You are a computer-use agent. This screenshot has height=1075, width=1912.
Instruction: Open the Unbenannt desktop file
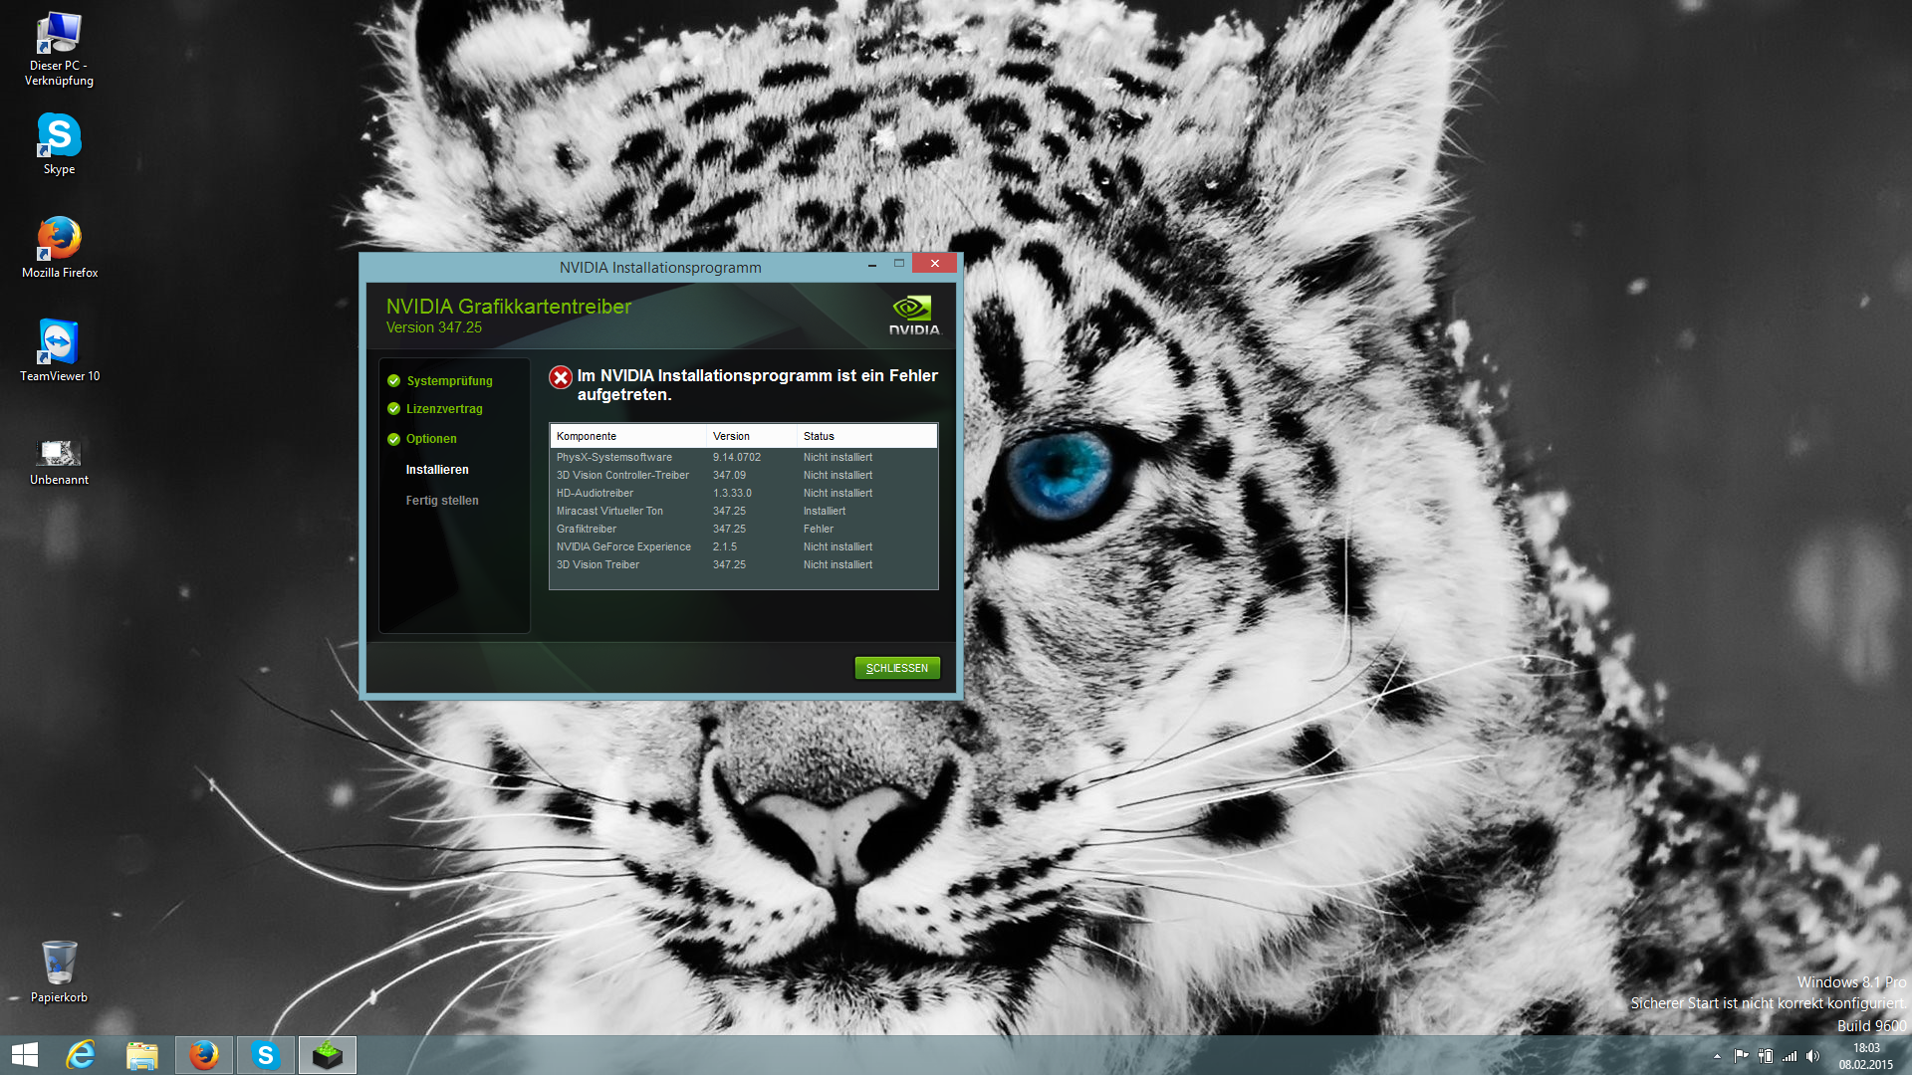(59, 461)
